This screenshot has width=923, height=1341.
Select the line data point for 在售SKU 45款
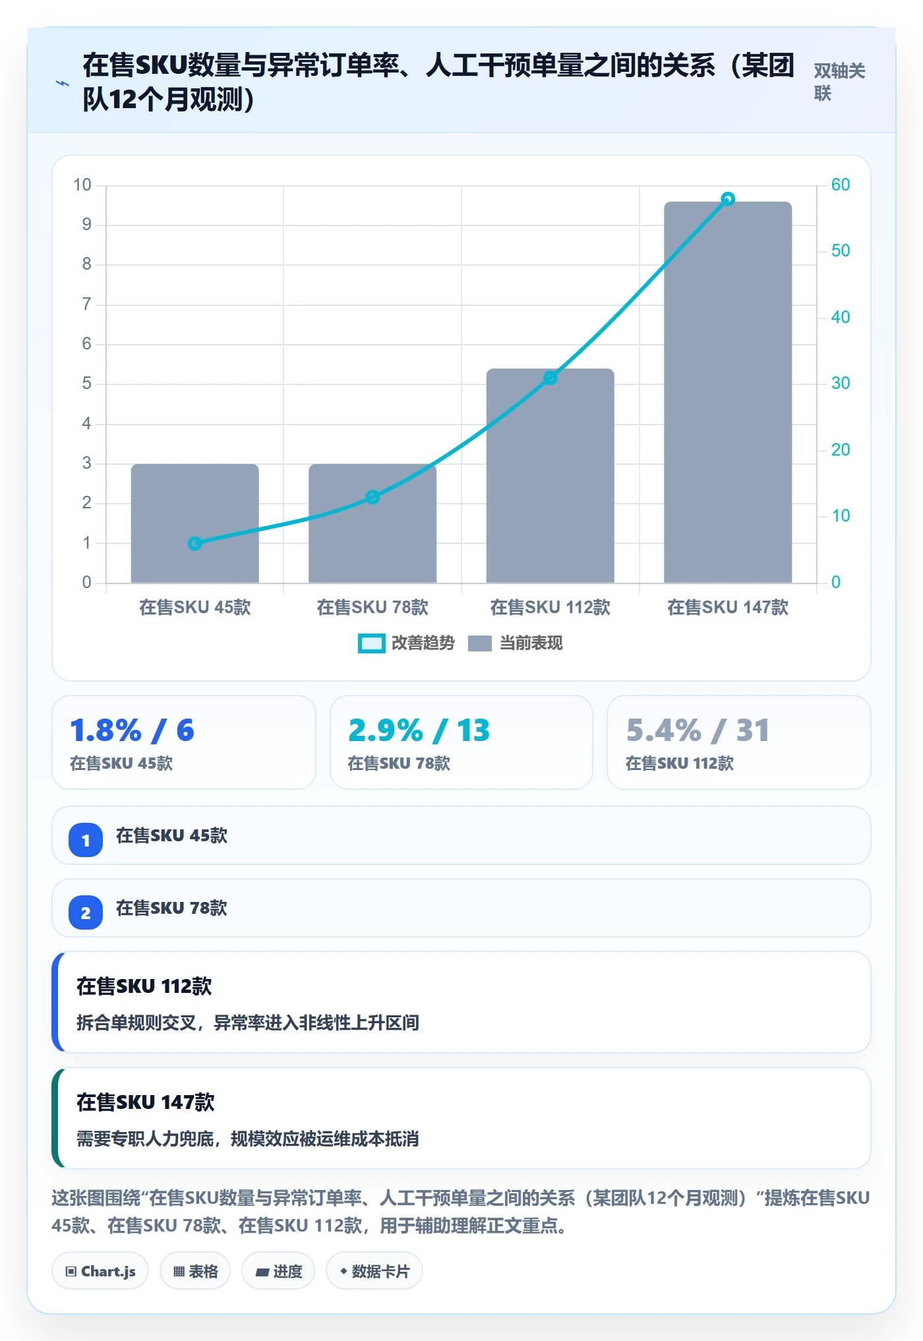(194, 543)
